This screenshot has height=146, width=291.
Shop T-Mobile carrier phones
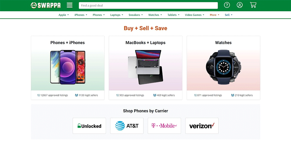(x=164, y=126)
